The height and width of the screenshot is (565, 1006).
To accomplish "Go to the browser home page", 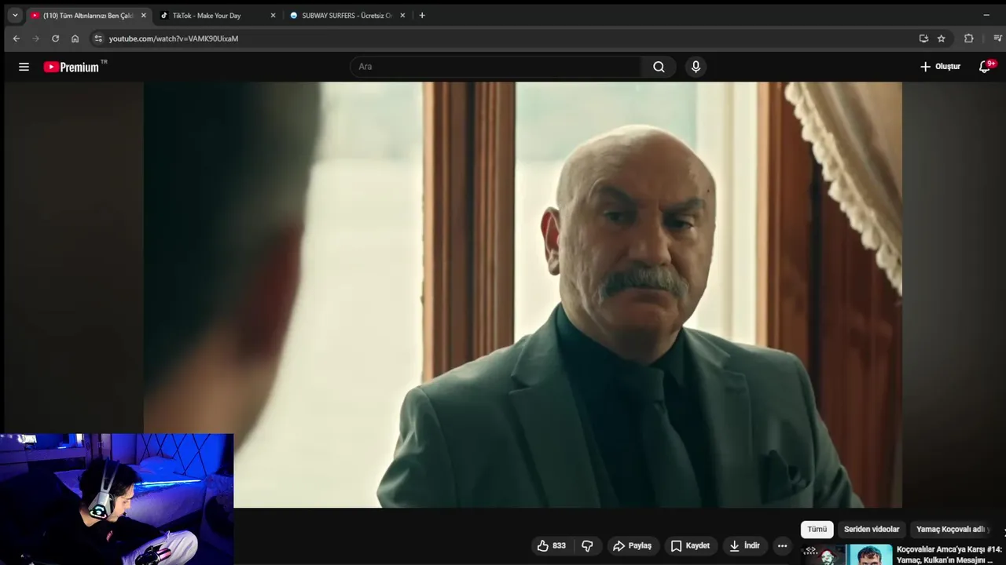I will tap(75, 38).
